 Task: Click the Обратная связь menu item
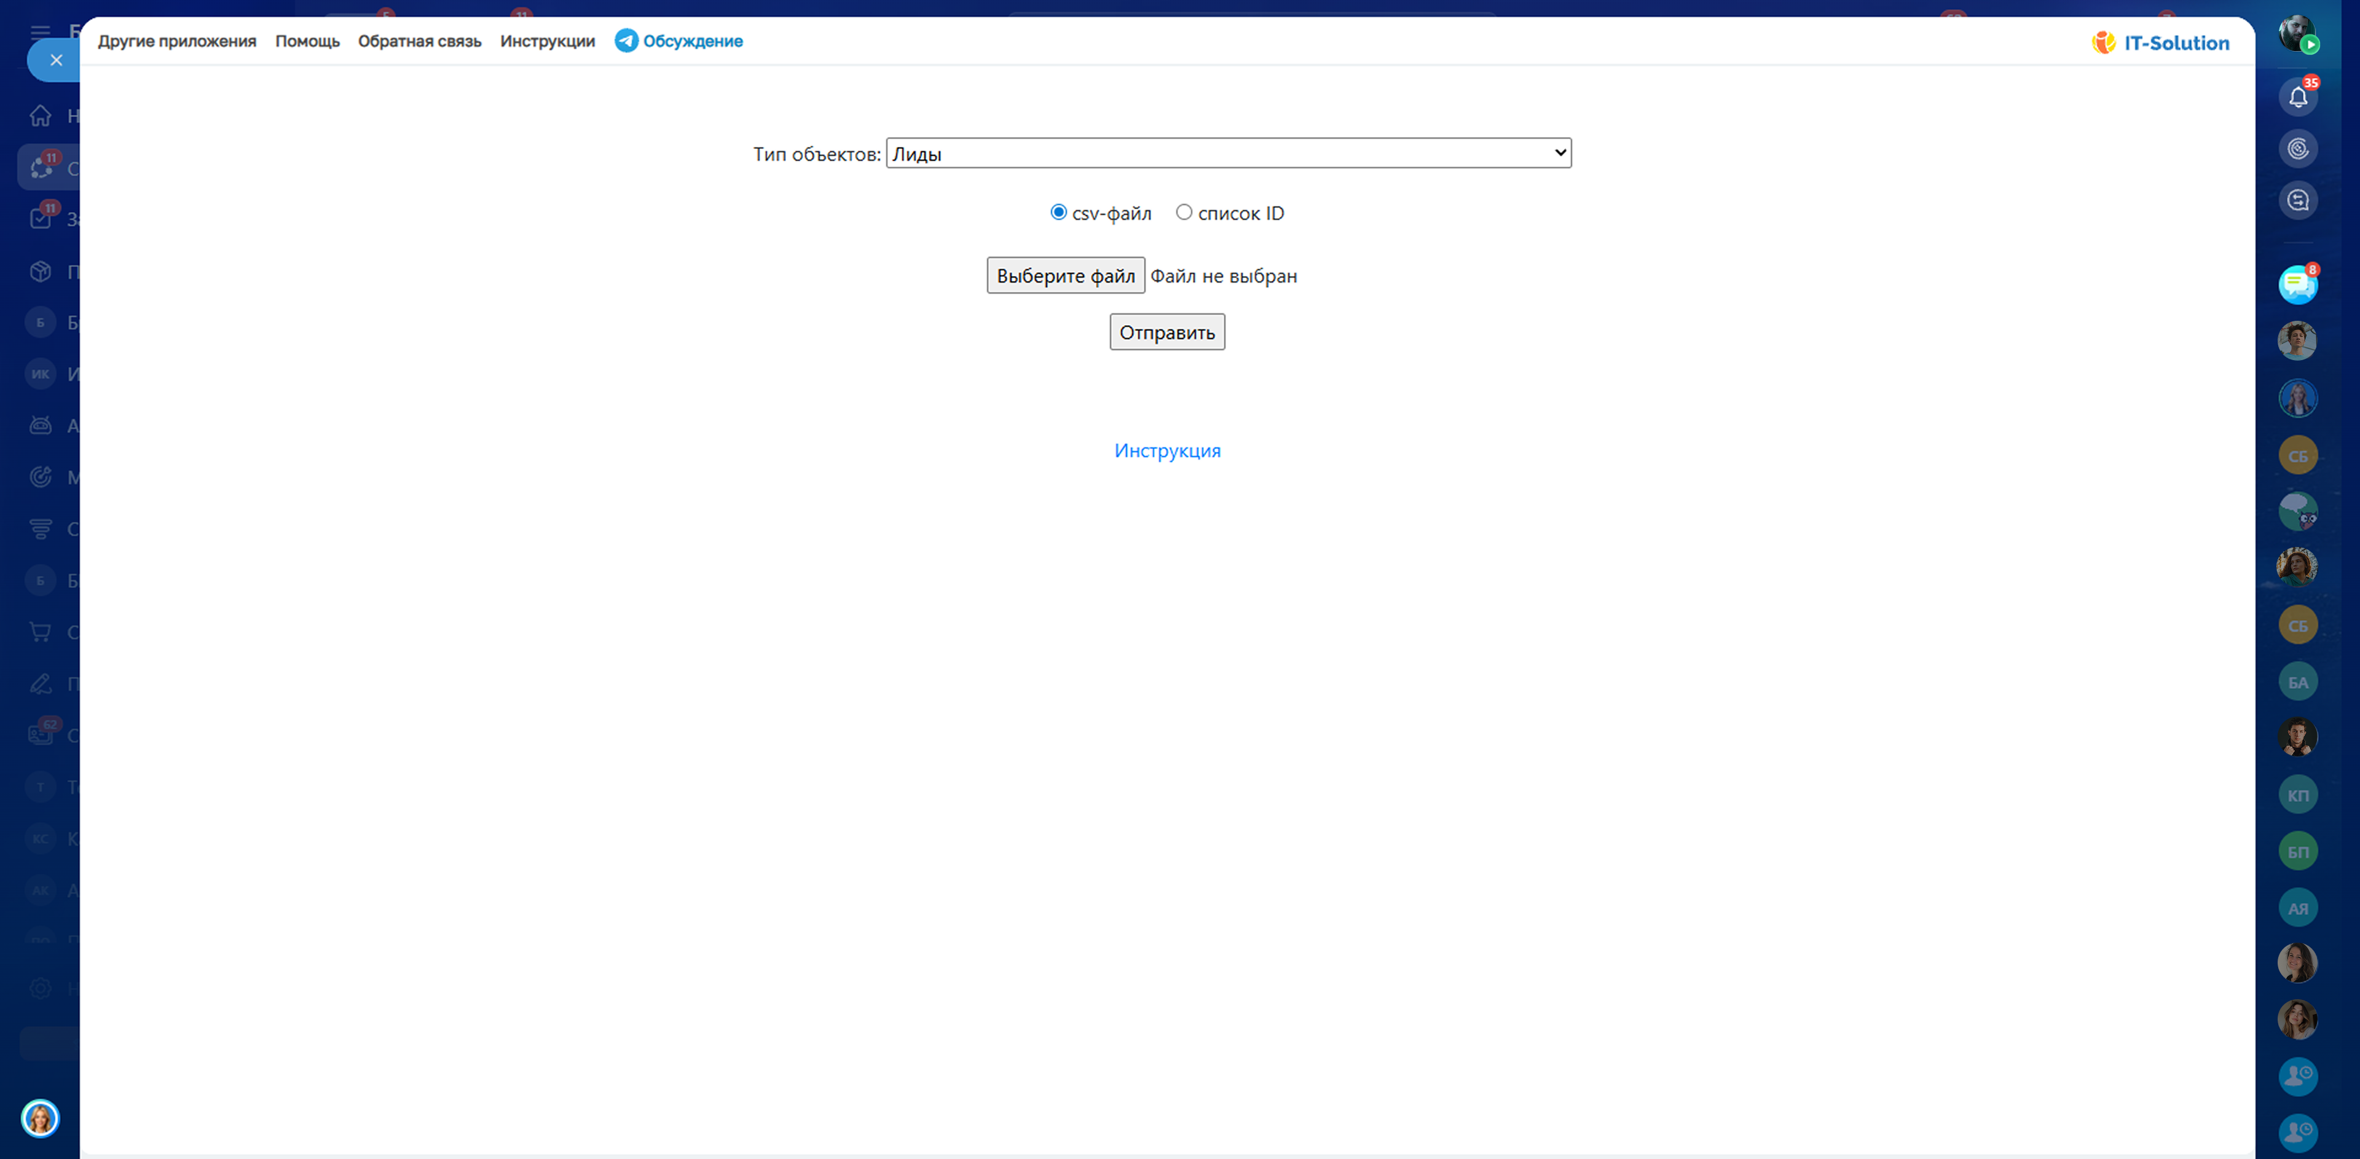point(419,41)
